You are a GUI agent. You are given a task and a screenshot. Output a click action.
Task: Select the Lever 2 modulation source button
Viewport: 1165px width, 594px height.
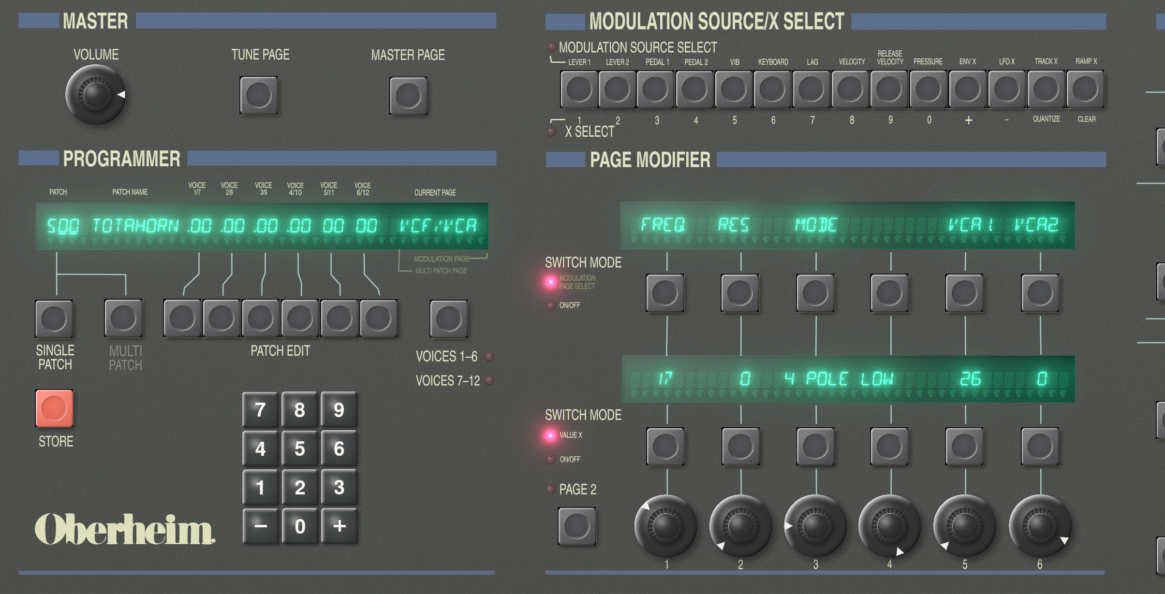point(617,89)
